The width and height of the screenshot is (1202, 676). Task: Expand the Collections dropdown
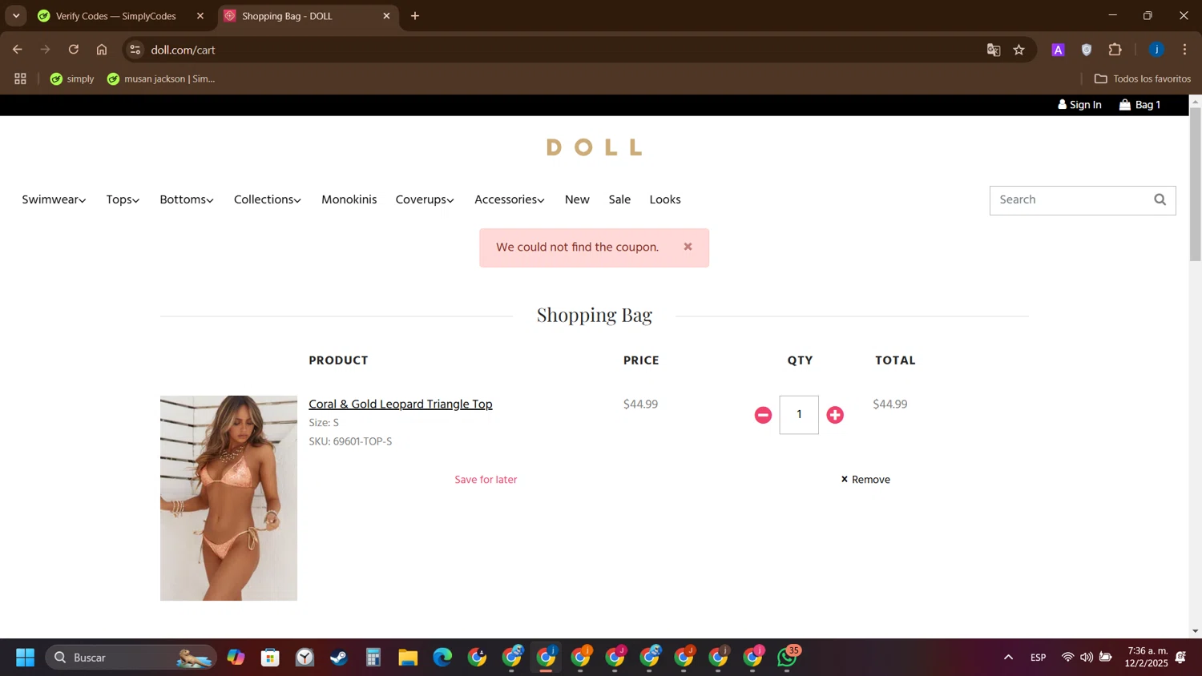(268, 199)
